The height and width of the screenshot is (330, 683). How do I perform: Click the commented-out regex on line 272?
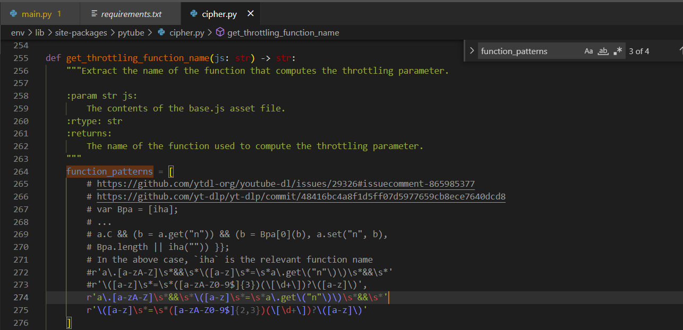(240, 272)
